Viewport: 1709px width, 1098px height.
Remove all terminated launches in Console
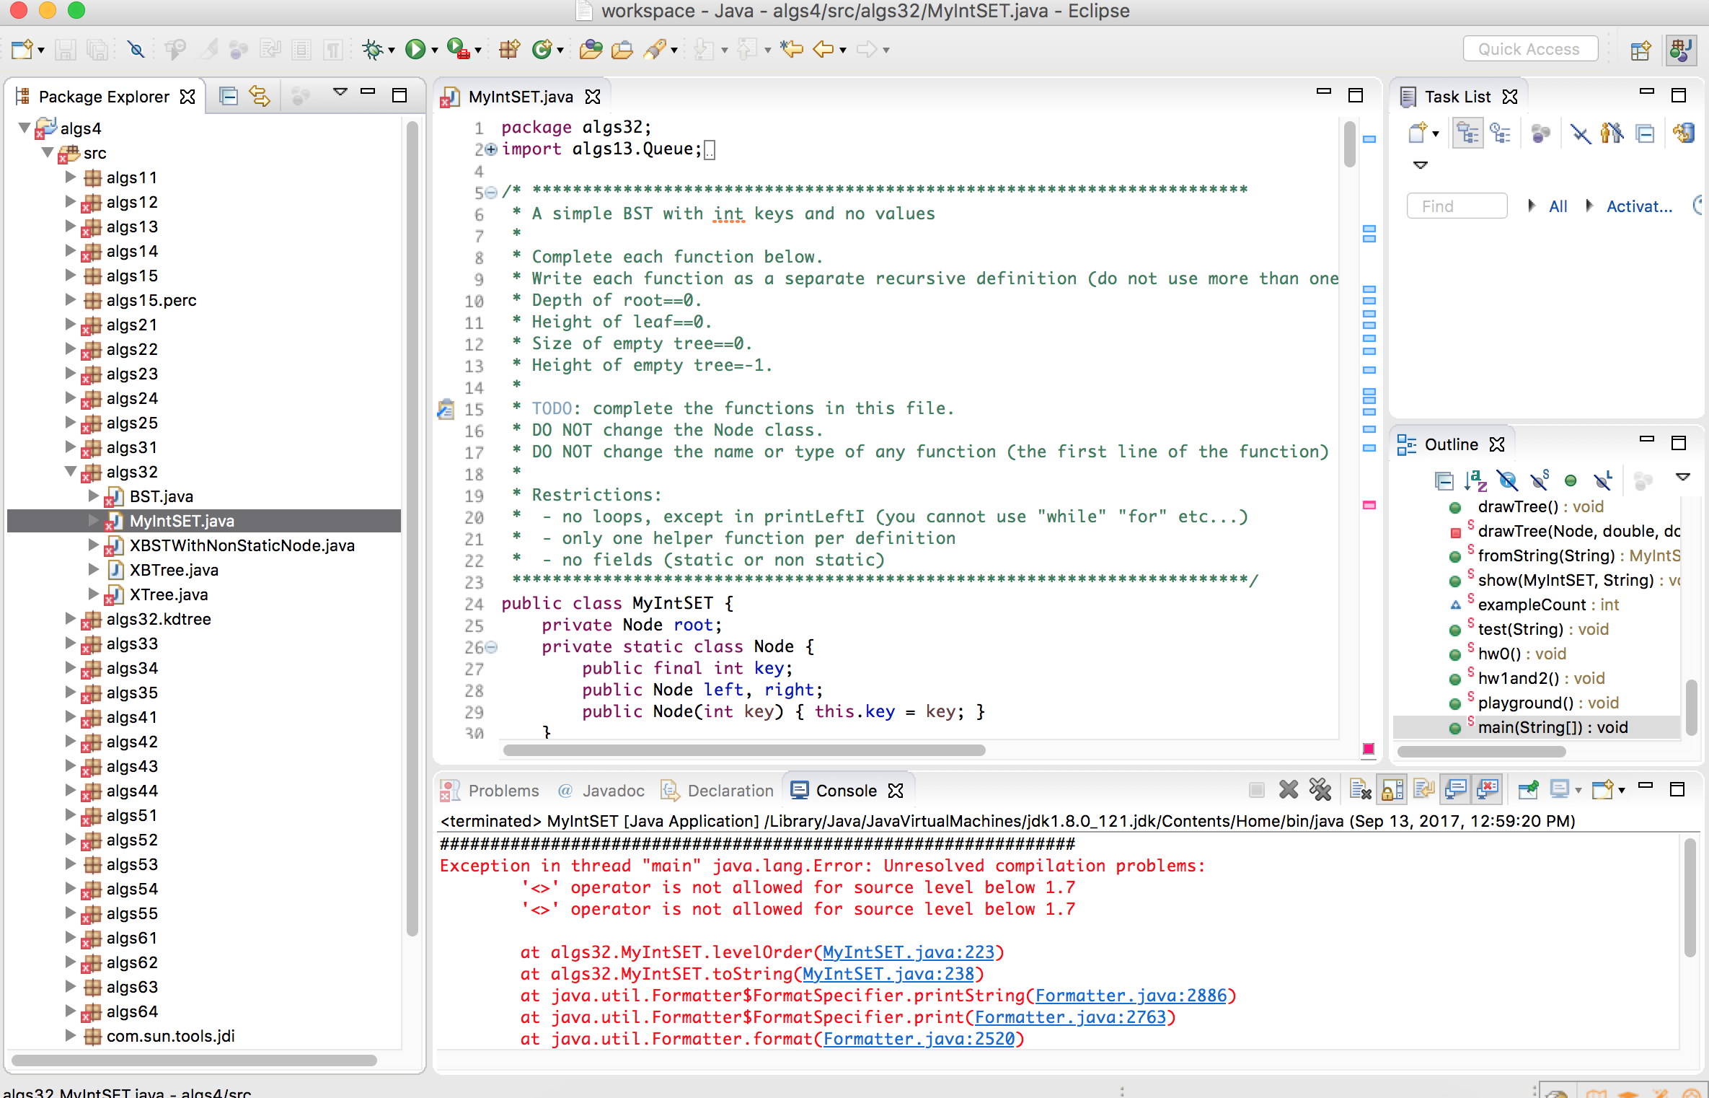tap(1320, 789)
